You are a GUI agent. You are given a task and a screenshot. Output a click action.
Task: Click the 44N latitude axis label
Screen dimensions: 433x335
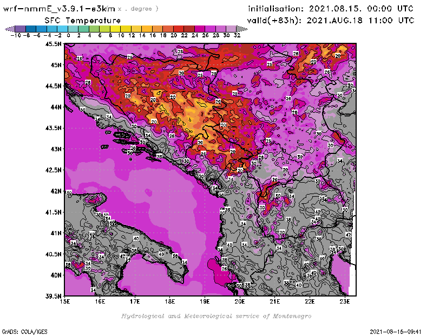pos(56,107)
